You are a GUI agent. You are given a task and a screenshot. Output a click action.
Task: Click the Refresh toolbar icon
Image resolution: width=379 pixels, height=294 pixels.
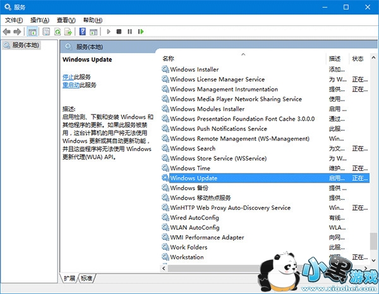(57, 32)
